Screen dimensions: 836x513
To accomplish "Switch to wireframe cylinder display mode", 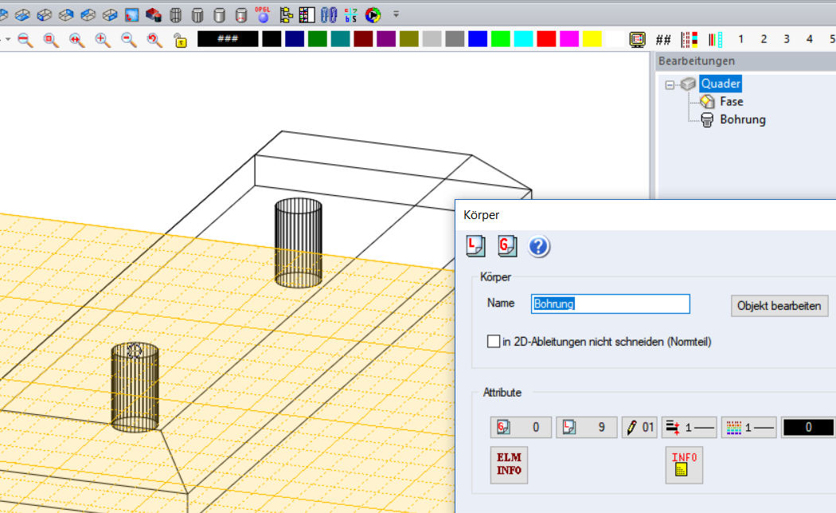I will 175,15.
